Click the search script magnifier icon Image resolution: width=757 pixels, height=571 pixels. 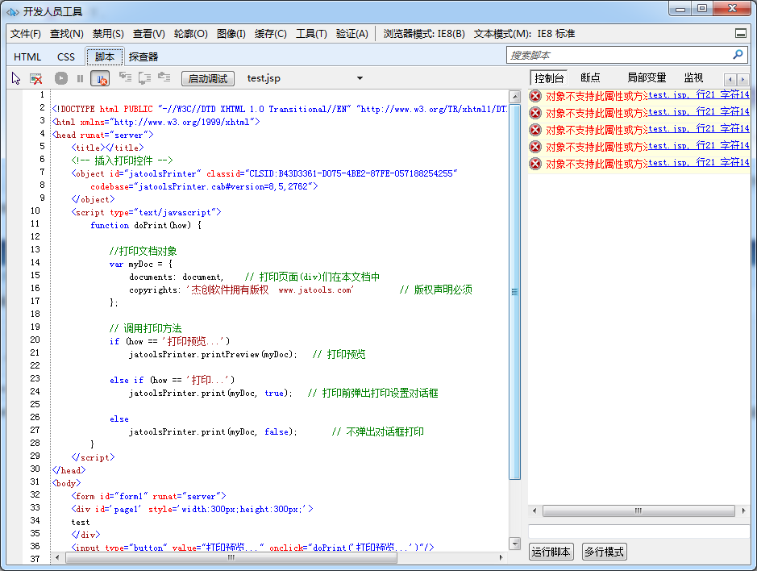(x=738, y=55)
